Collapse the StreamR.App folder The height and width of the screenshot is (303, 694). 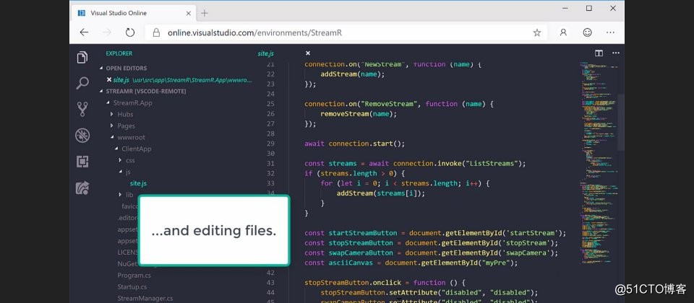coord(129,103)
